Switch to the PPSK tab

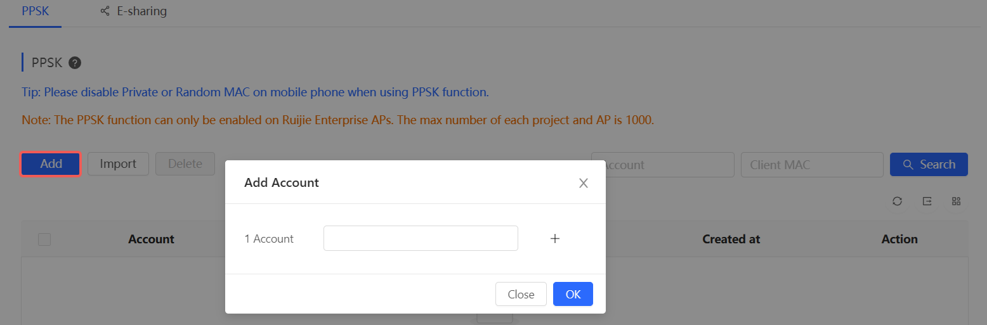[x=35, y=11]
